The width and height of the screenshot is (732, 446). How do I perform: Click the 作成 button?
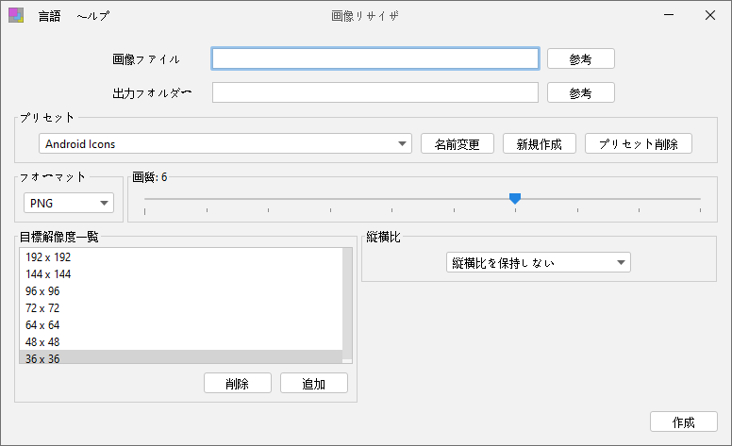(x=684, y=421)
